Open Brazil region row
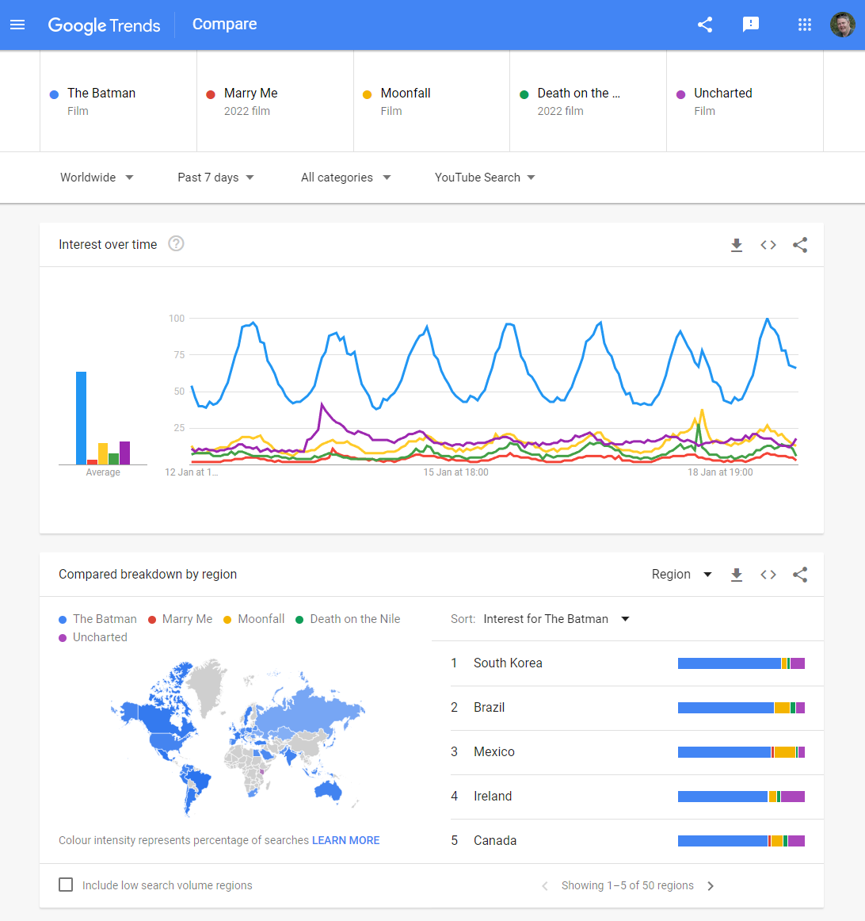This screenshot has height=921, width=865. point(637,708)
